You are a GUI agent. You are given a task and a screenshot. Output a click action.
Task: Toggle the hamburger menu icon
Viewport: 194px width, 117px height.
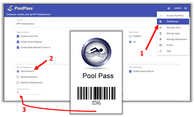click(x=185, y=8)
